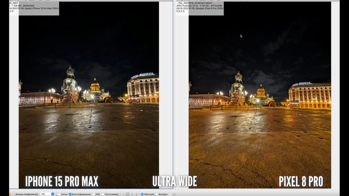Click the right image info block overlay
The image size is (349, 196).
pos(200,8)
